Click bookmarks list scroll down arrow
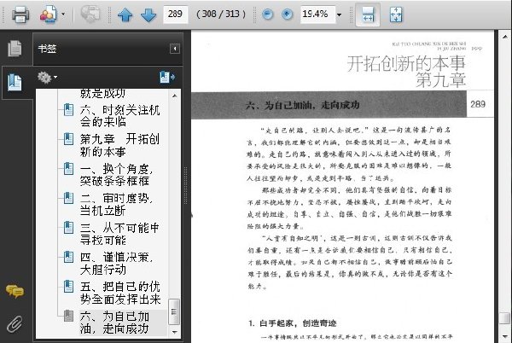512x343 pixels. pyautogui.click(x=174, y=332)
